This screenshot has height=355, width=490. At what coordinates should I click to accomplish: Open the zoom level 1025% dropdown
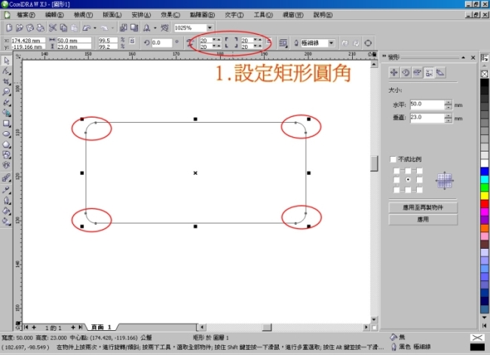pos(210,28)
